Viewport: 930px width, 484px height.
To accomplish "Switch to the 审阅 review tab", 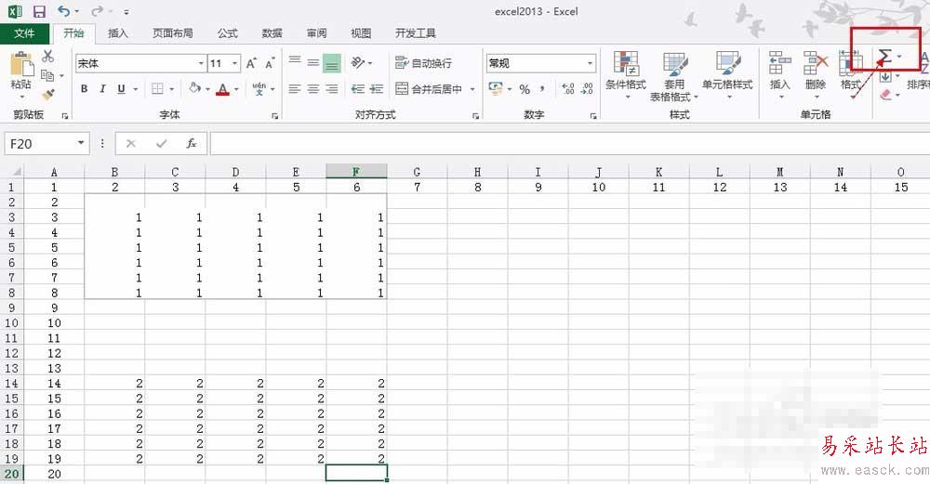I will tap(316, 33).
